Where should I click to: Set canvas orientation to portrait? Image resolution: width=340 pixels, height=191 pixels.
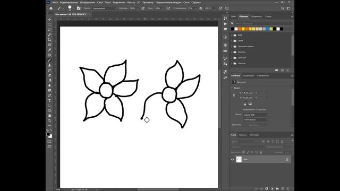point(245,104)
